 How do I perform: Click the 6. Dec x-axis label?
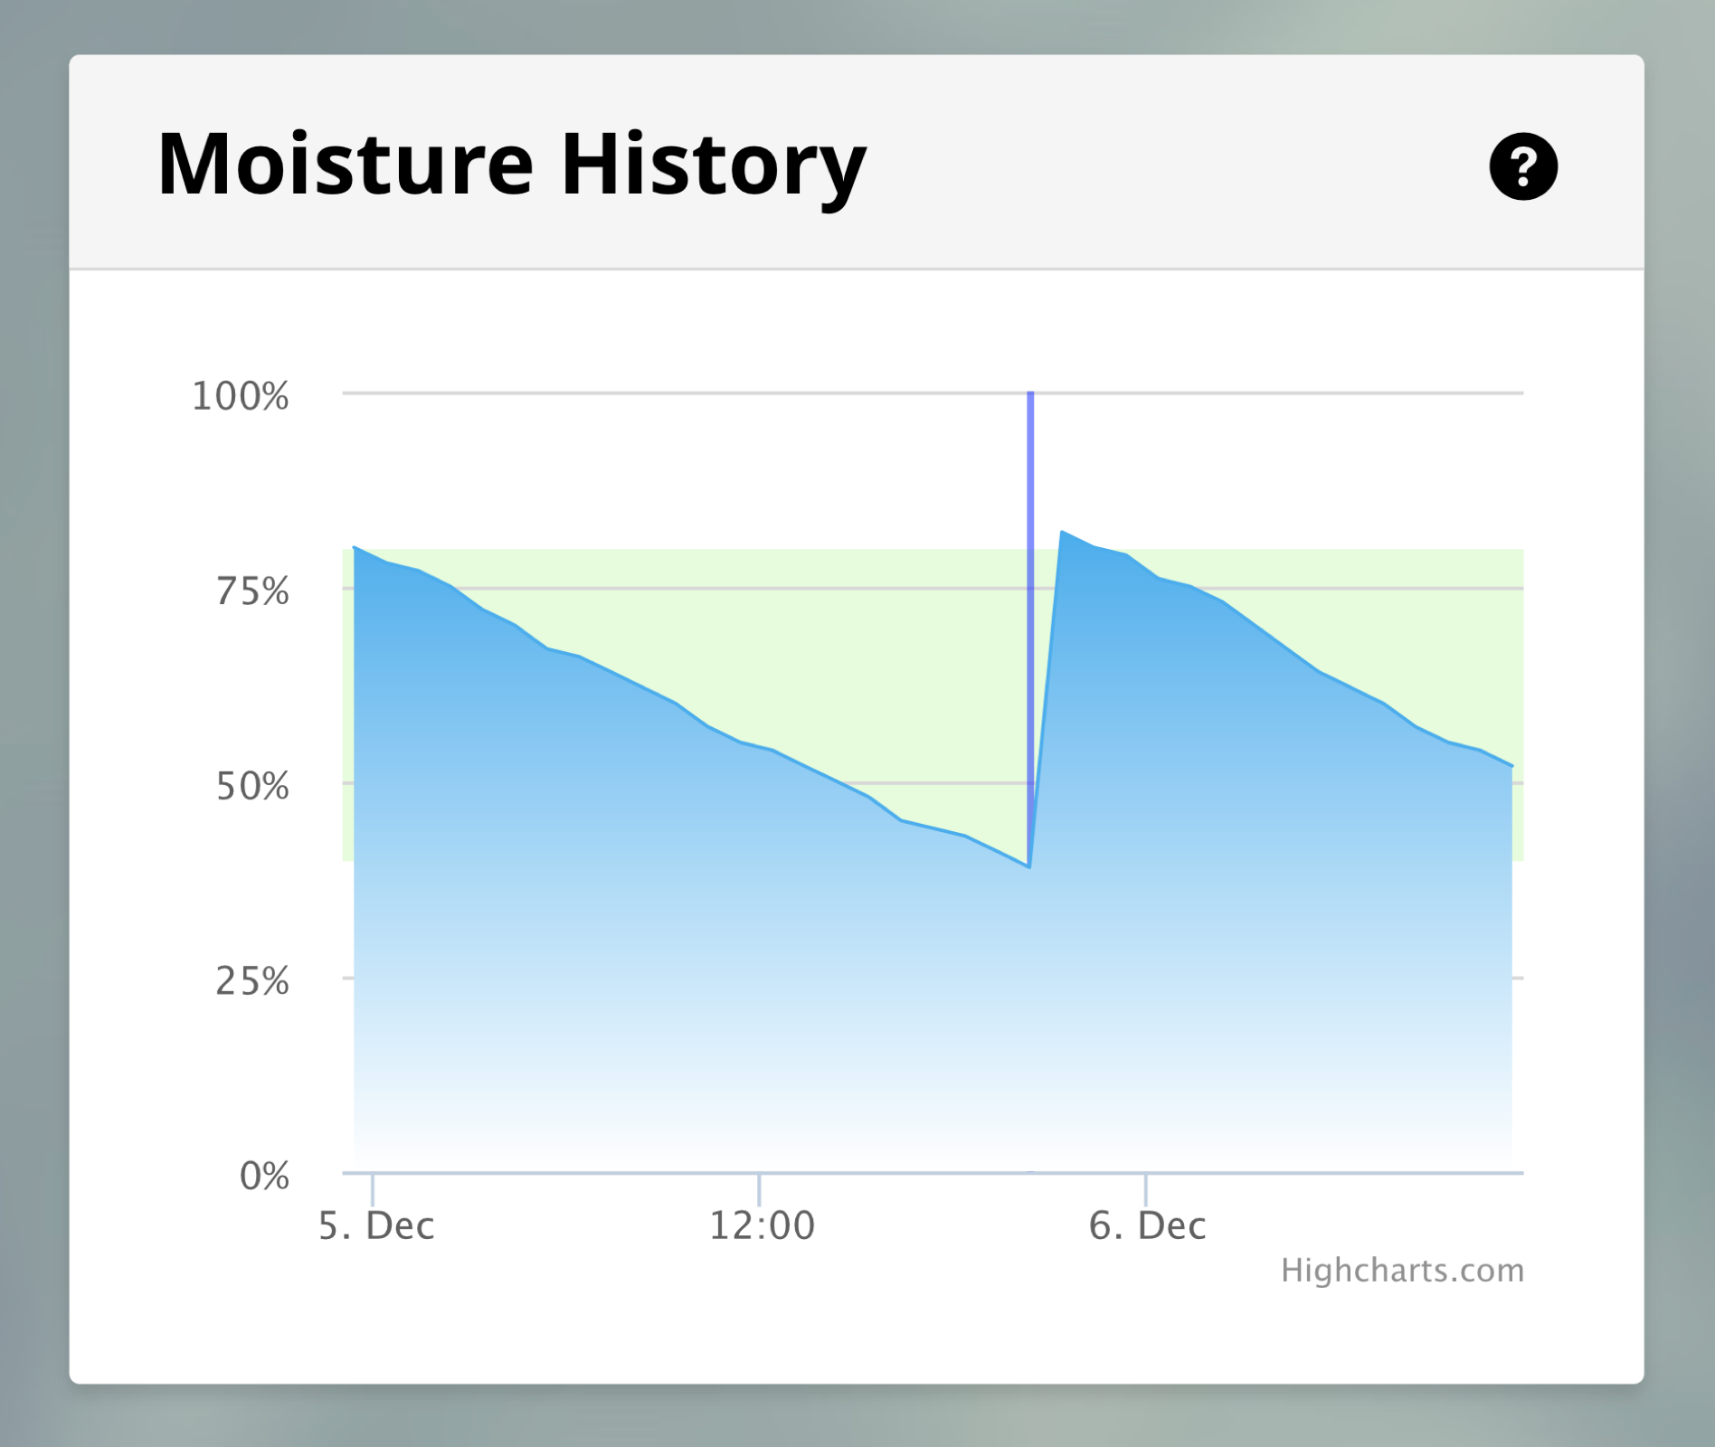(1147, 1225)
